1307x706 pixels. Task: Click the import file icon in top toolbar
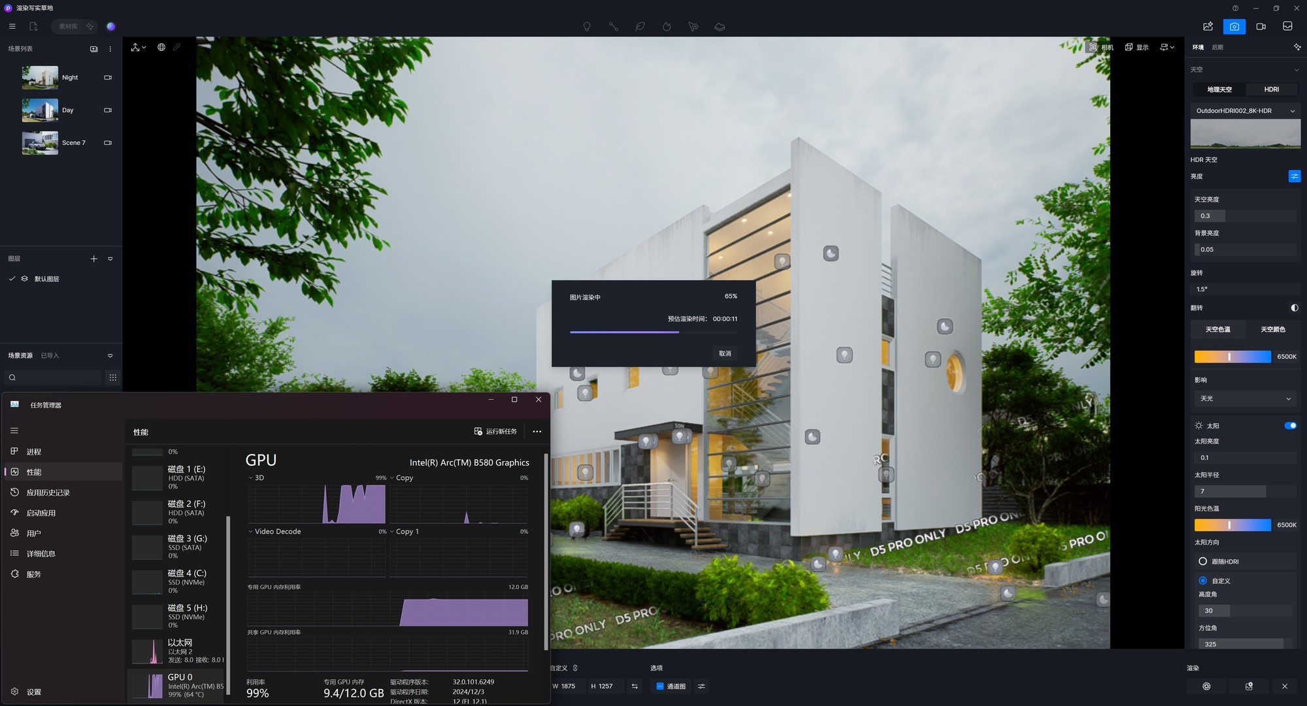coord(33,26)
